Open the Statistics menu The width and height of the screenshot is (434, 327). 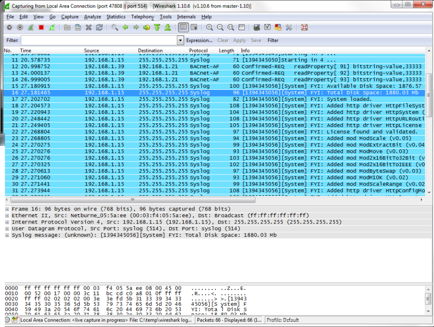coord(116,17)
